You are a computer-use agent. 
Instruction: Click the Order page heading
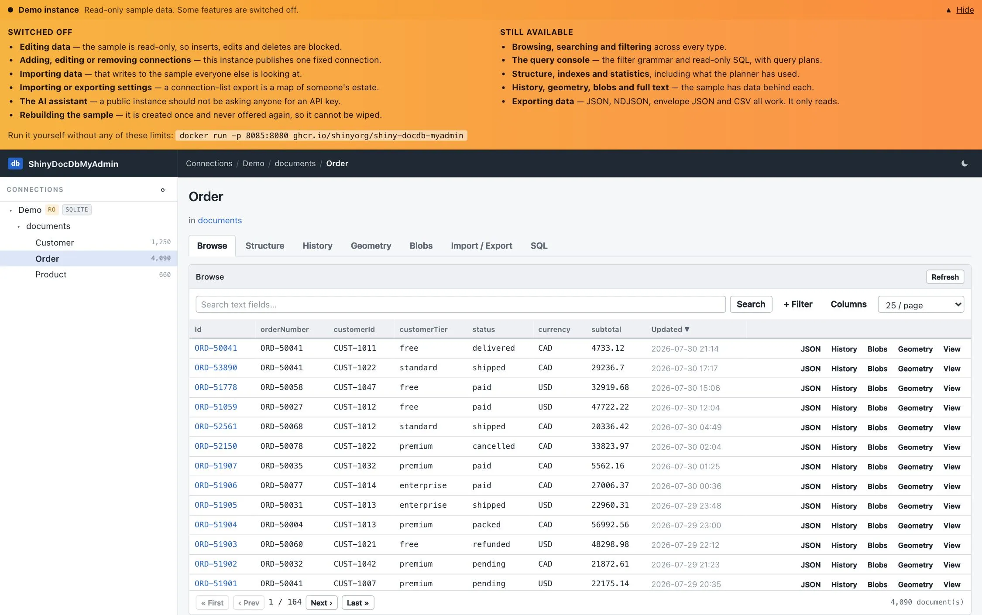coord(206,197)
